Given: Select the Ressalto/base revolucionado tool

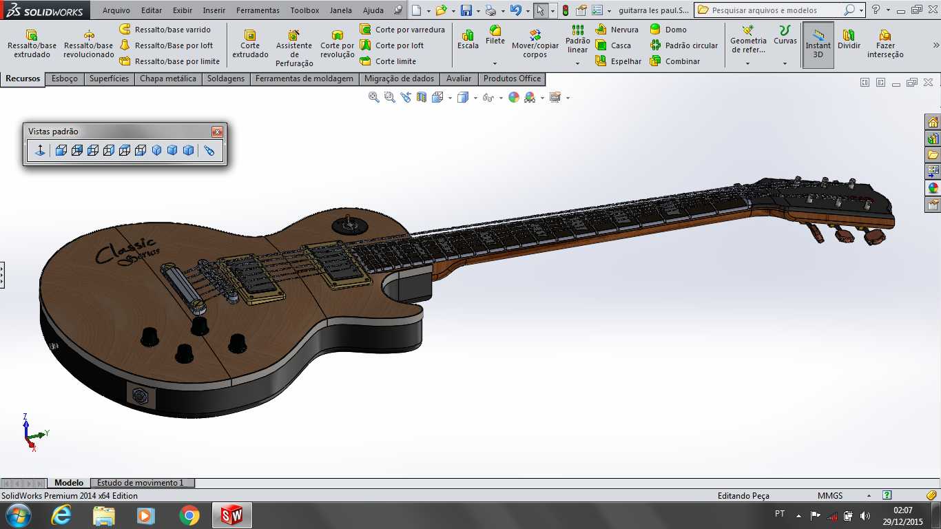Looking at the screenshot, I should tap(89, 44).
